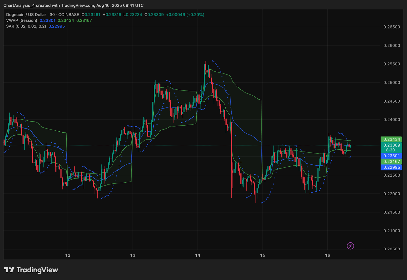
Task: Click the blue 0.22995 SAR price label
Action: point(391,167)
